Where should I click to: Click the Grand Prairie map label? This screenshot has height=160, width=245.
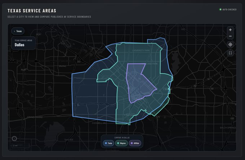click(35, 117)
